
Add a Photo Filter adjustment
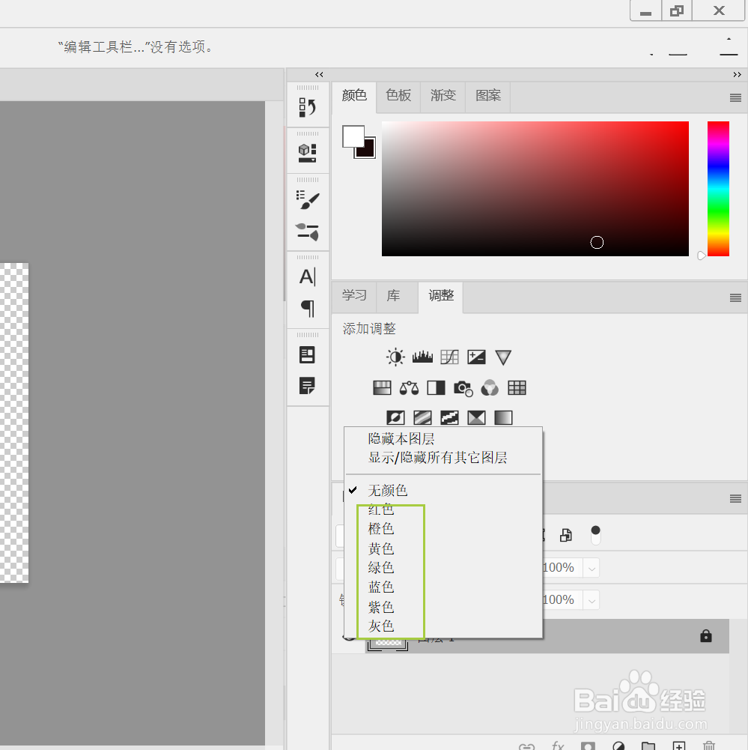tap(463, 388)
